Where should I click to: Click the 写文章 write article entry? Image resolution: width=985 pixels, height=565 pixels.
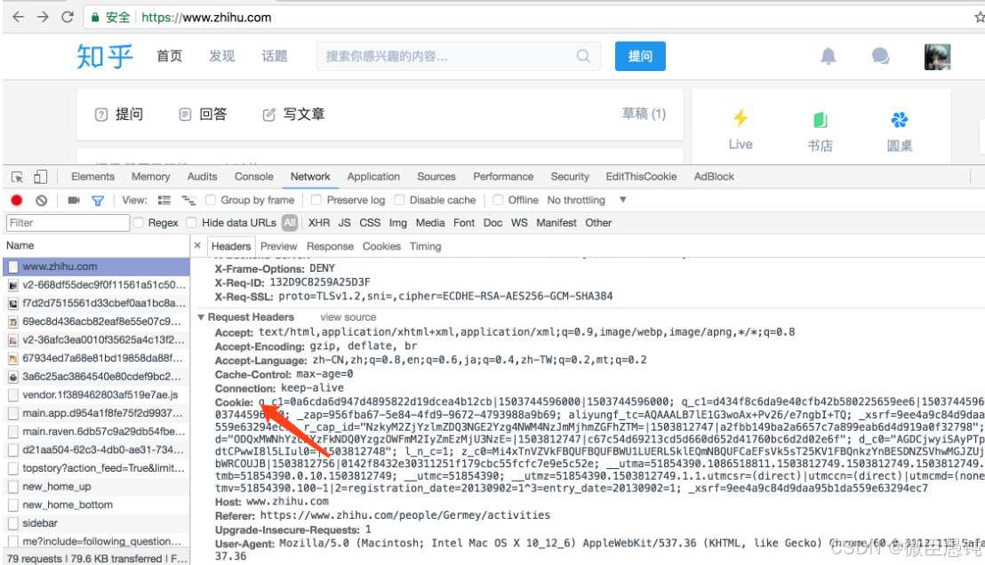(x=293, y=115)
